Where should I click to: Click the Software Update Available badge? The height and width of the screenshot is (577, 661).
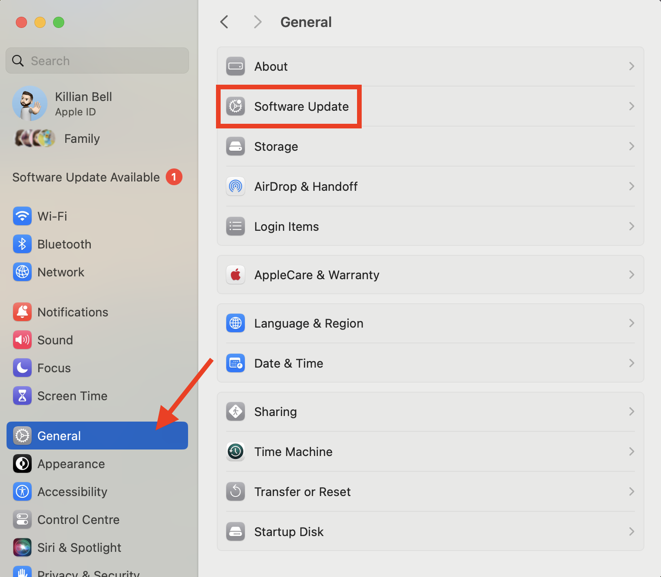[174, 177]
